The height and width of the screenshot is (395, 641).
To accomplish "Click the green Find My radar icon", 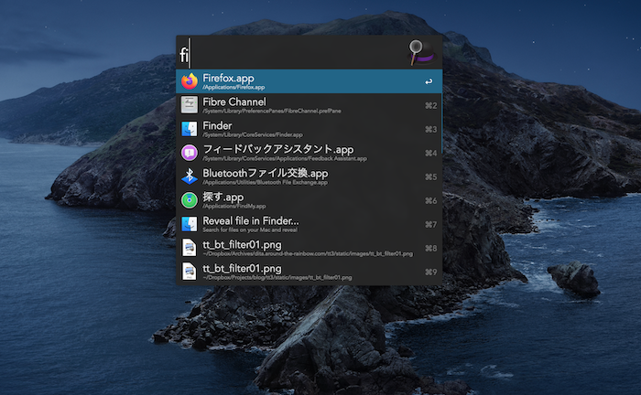I will click(190, 200).
